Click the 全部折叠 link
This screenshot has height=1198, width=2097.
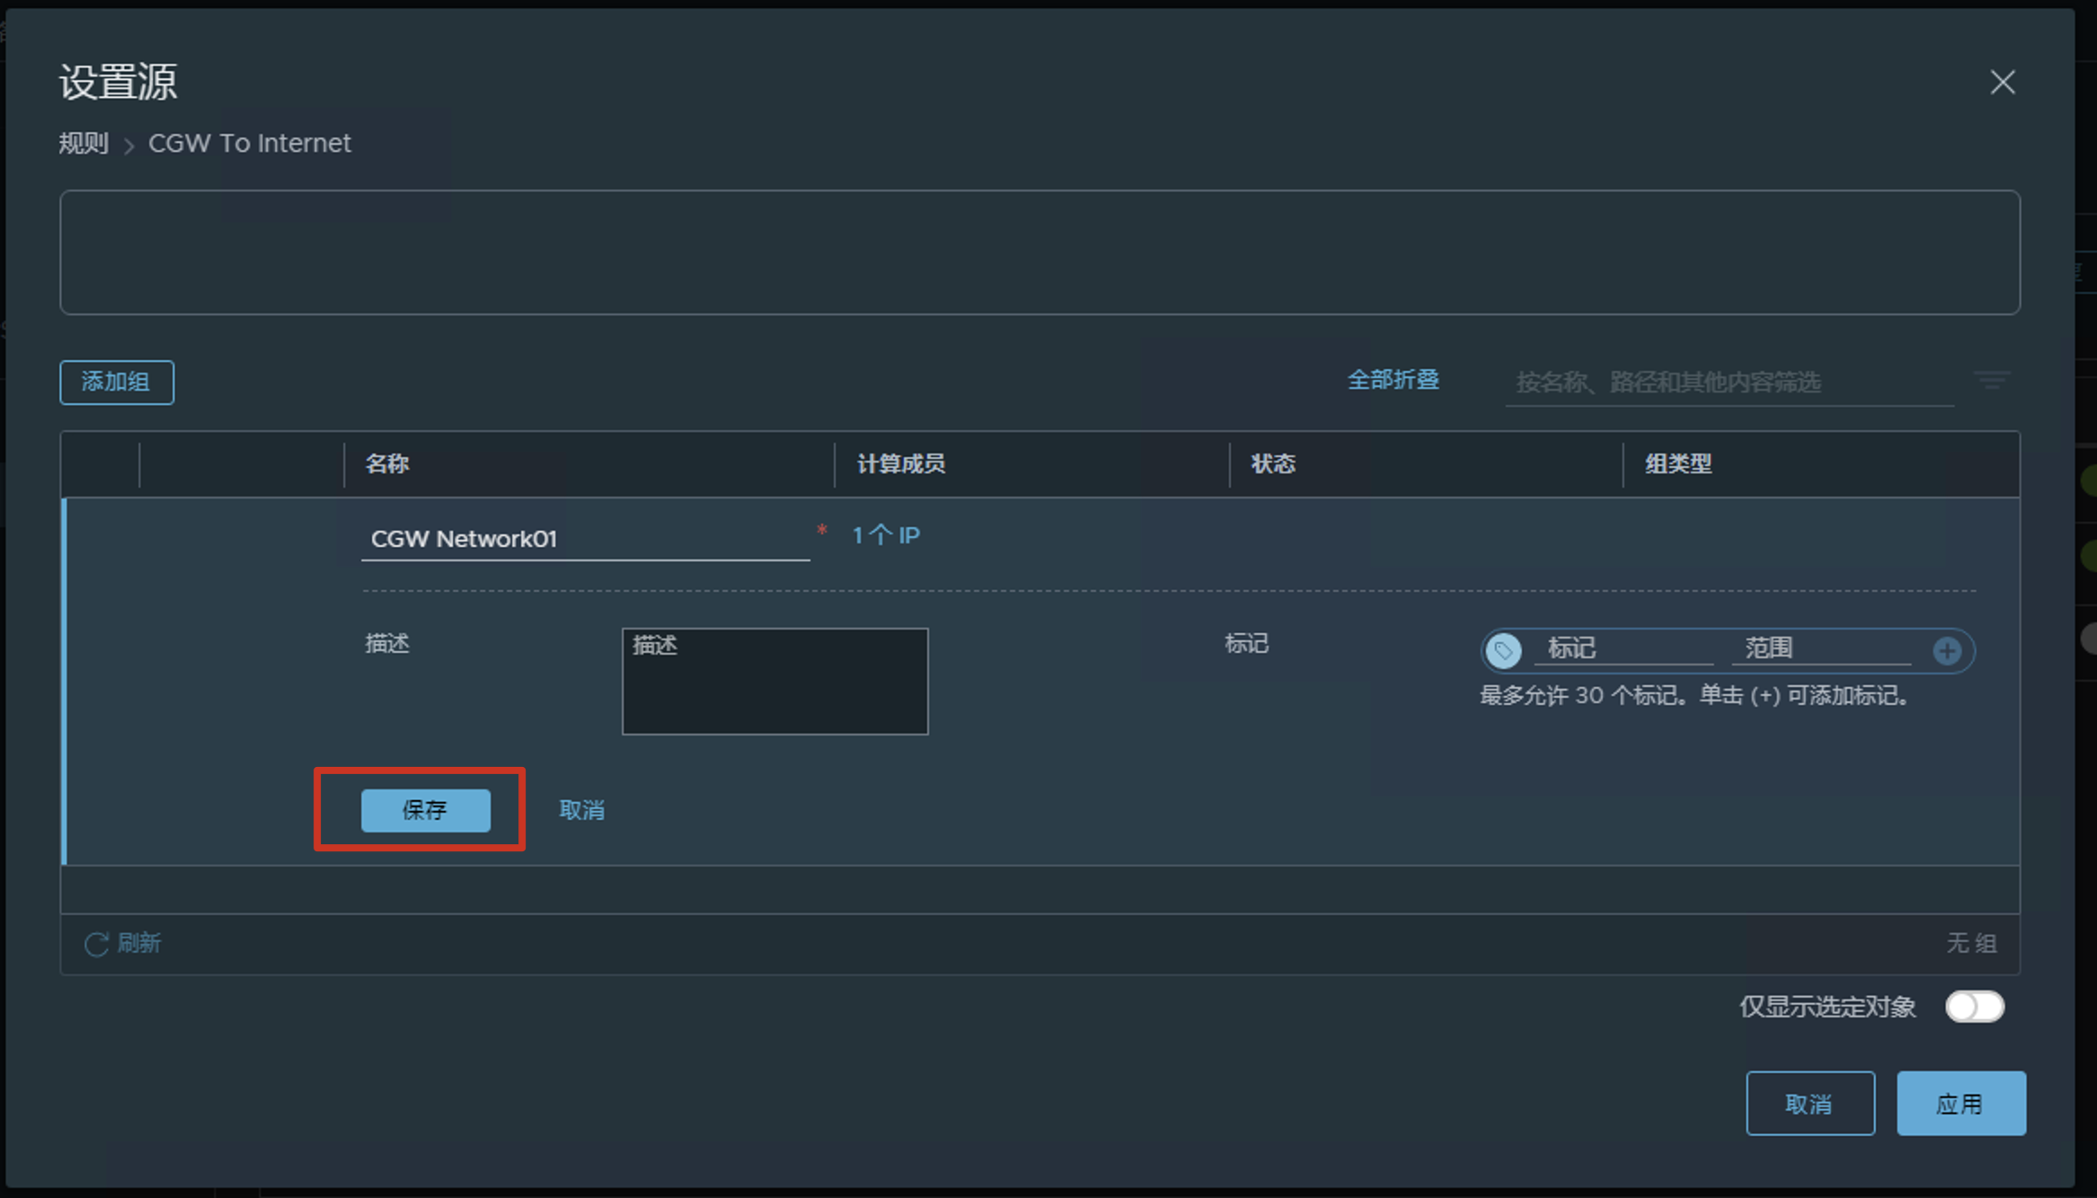(x=1393, y=380)
